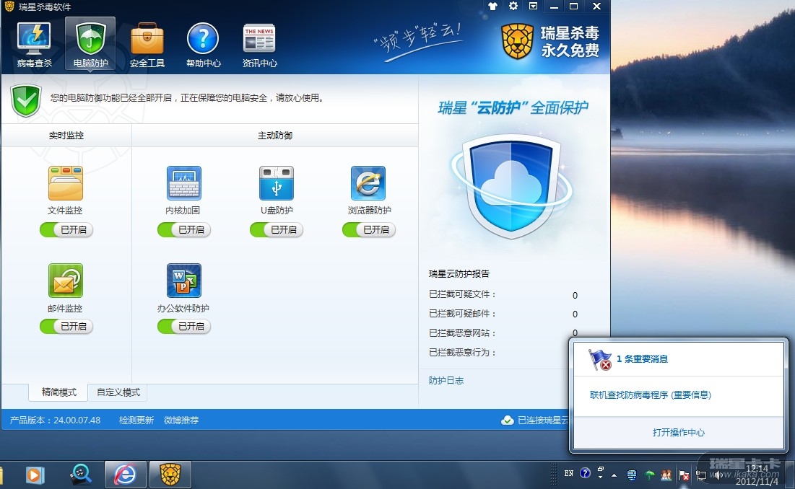Viewport: 795px width, 489px height.
Task: Toggle the 内核加固 switch
Action: click(184, 230)
